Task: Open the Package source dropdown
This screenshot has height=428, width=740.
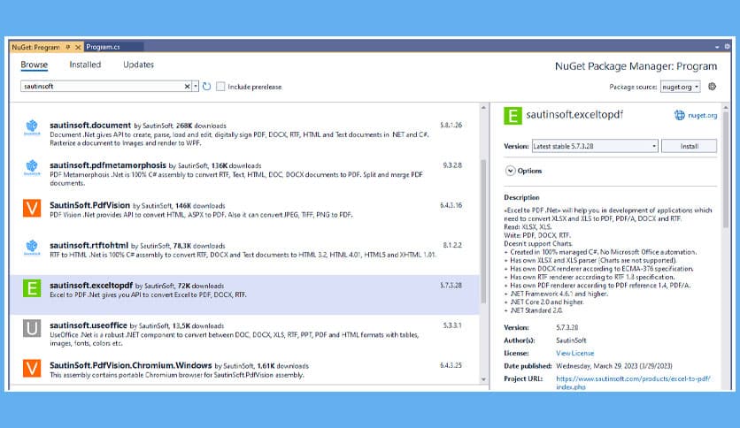Action: click(680, 87)
